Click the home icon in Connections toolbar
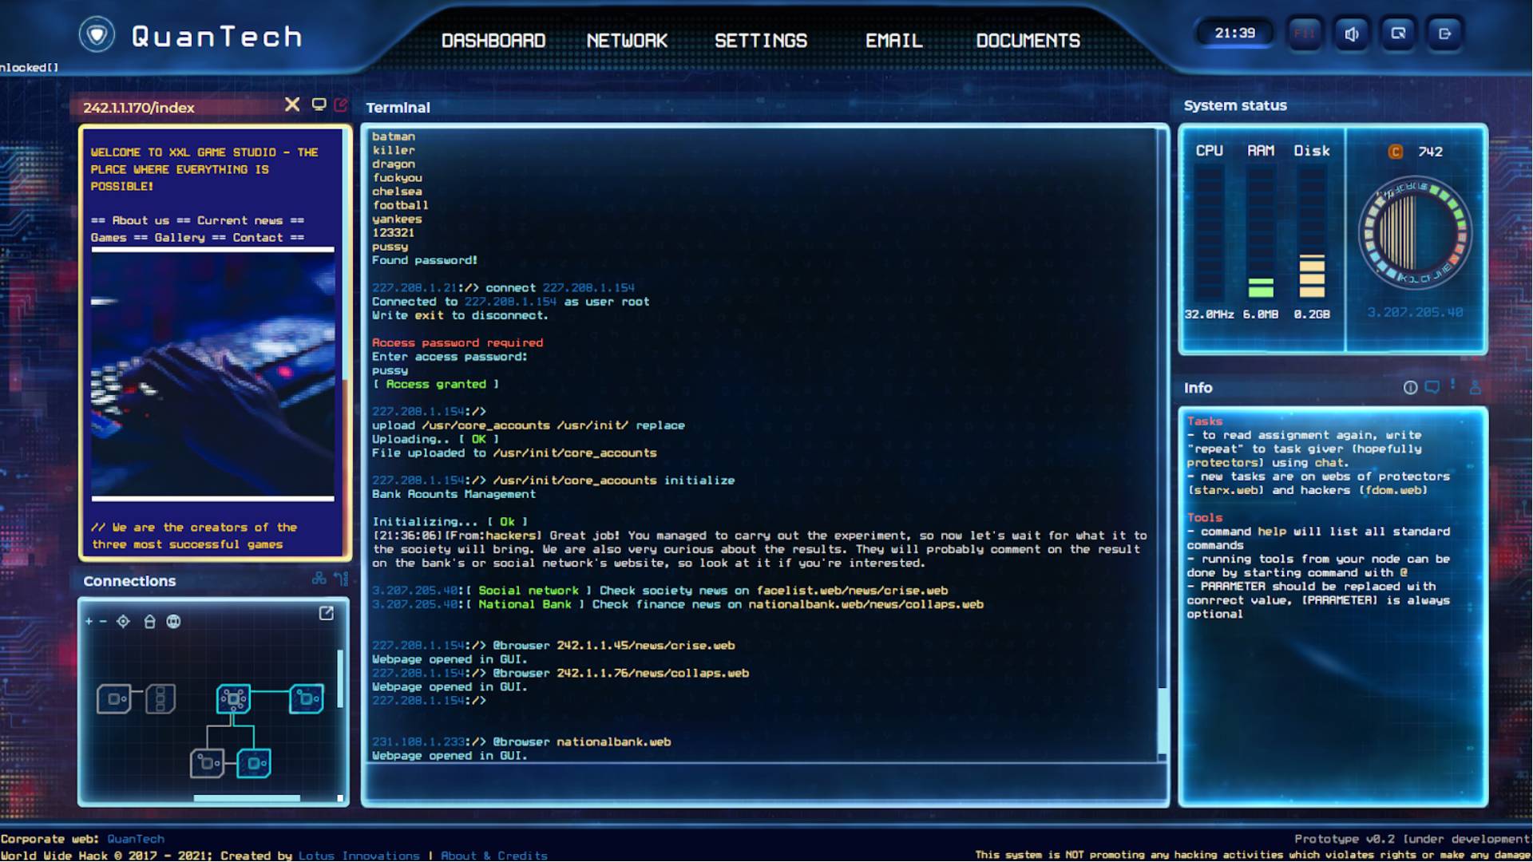This screenshot has width=1533, height=862. [x=149, y=622]
